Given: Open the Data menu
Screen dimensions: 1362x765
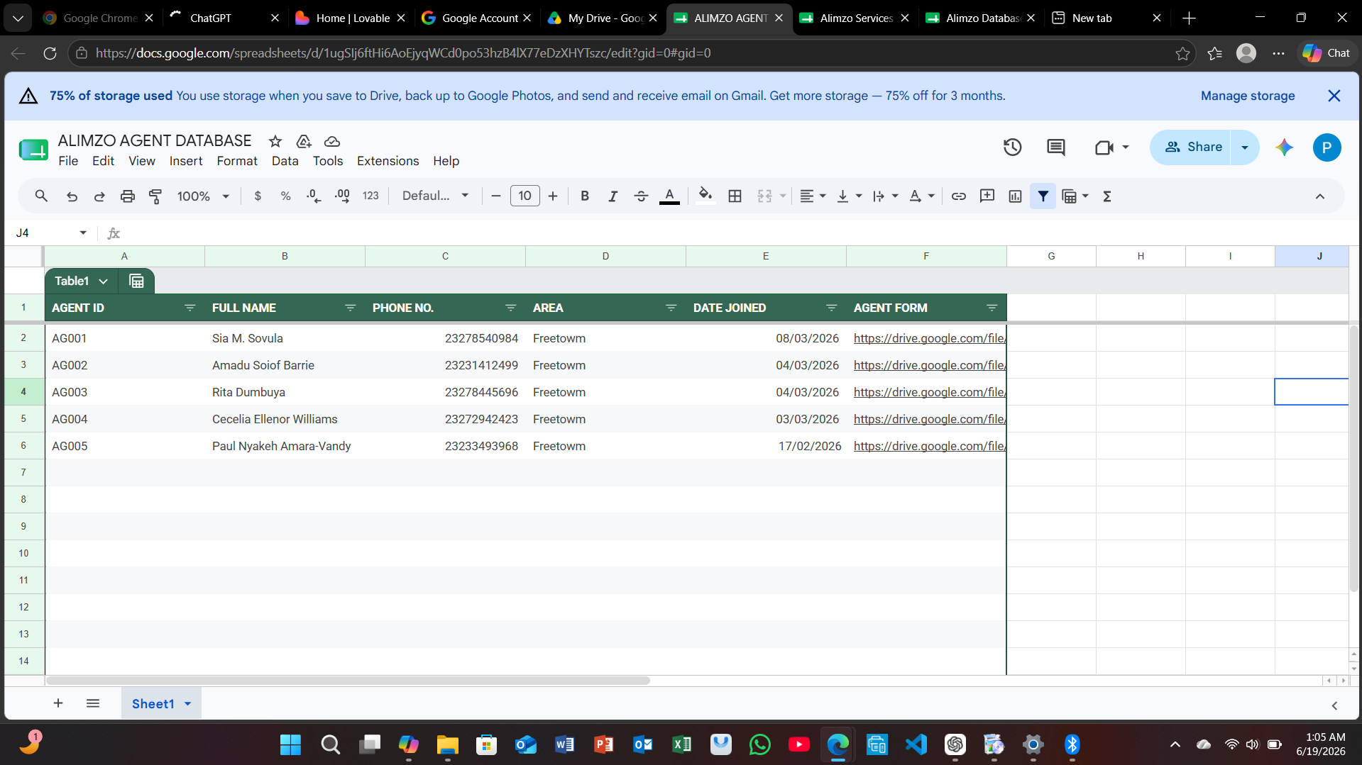Looking at the screenshot, I should click(x=285, y=161).
